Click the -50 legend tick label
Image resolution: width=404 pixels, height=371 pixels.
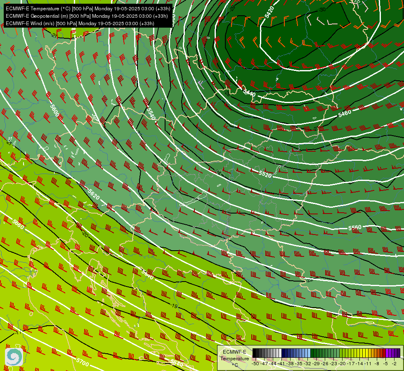[x=255, y=364]
